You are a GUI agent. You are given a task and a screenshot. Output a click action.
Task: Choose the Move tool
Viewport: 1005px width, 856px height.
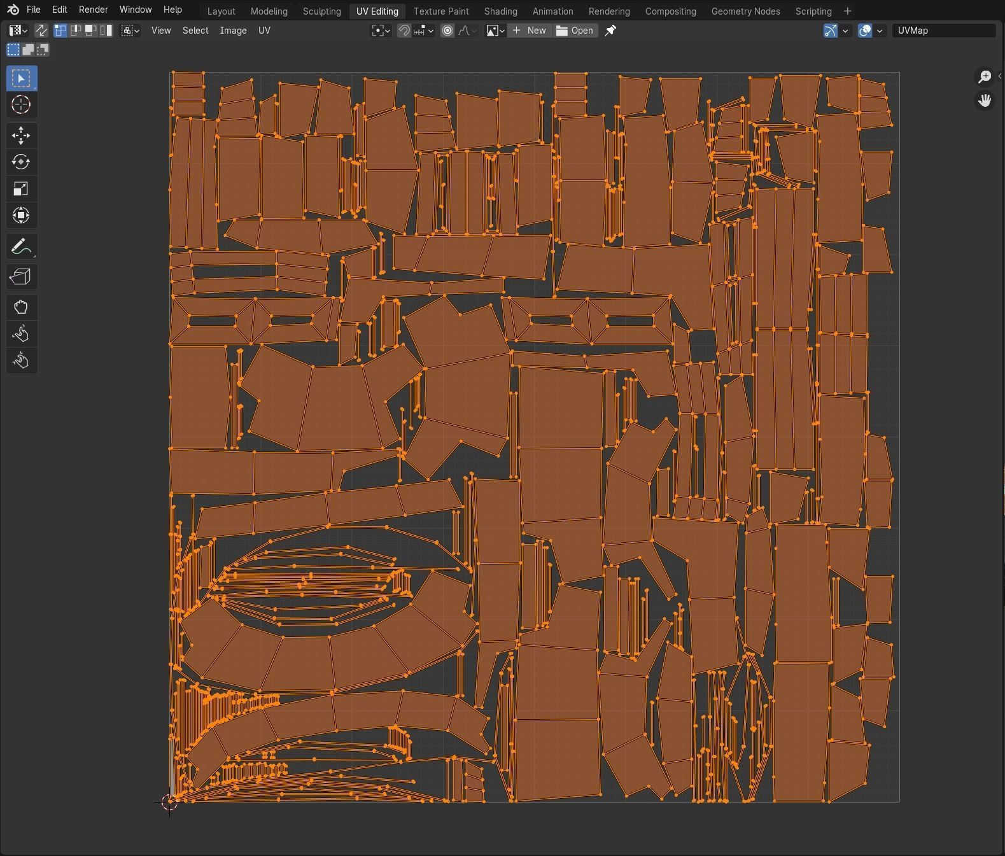(x=21, y=135)
